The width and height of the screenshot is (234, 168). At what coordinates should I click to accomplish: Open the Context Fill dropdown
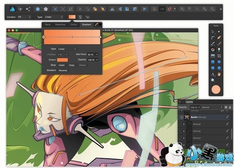pyautogui.click(x=29, y=17)
